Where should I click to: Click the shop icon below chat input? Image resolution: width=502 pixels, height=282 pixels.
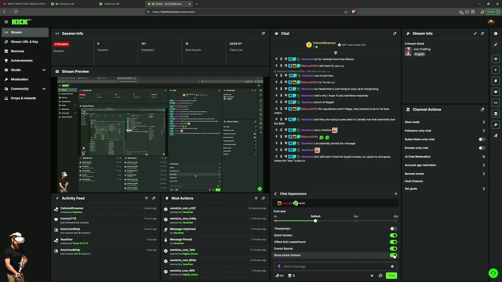tap(290, 276)
